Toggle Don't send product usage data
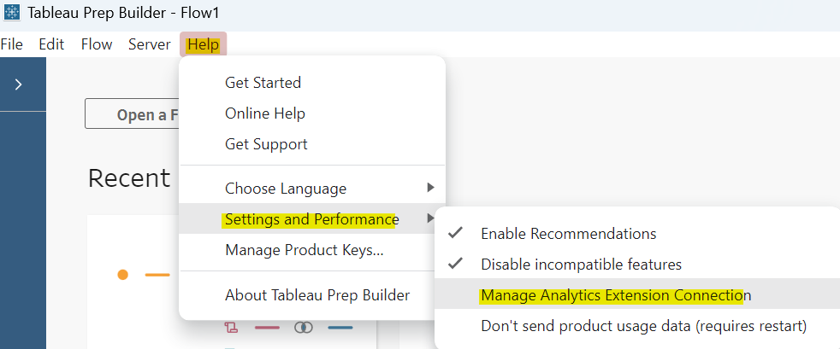Viewport: 840px width, 349px height. pos(643,326)
